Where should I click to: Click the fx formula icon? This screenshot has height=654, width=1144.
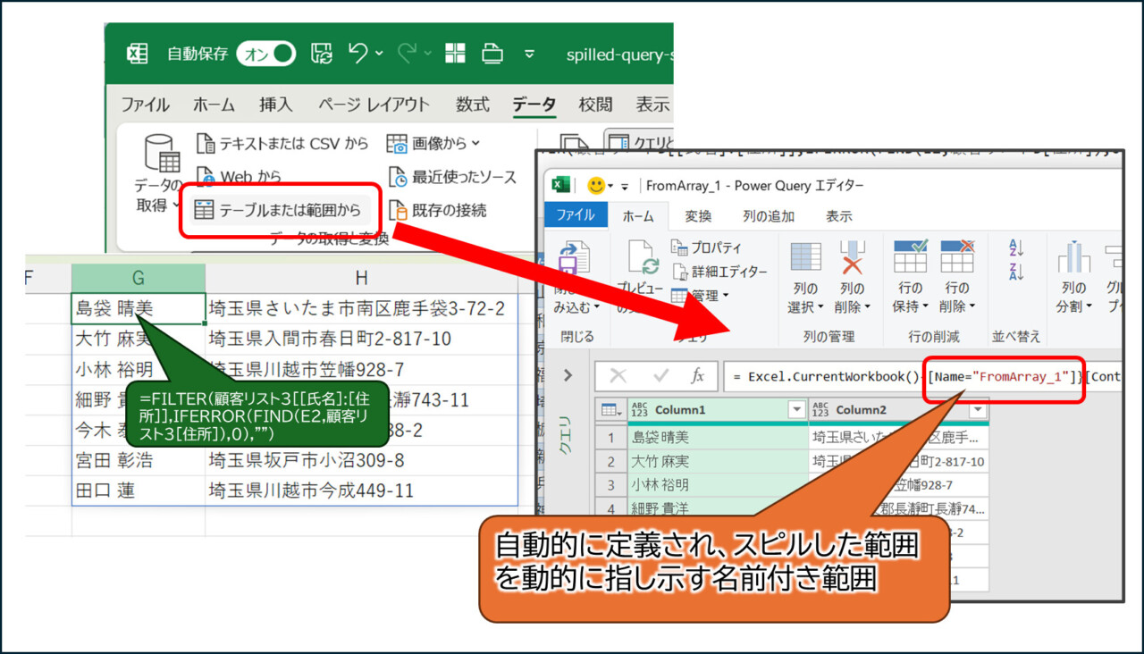tap(698, 376)
